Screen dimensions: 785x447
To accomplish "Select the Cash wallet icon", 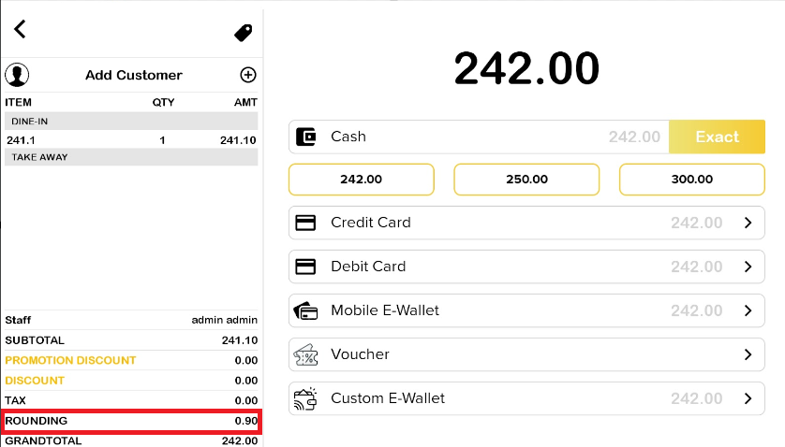I will [306, 137].
